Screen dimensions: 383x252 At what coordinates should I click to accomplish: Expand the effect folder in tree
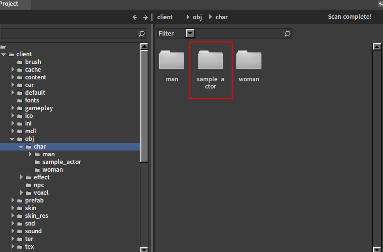point(22,177)
